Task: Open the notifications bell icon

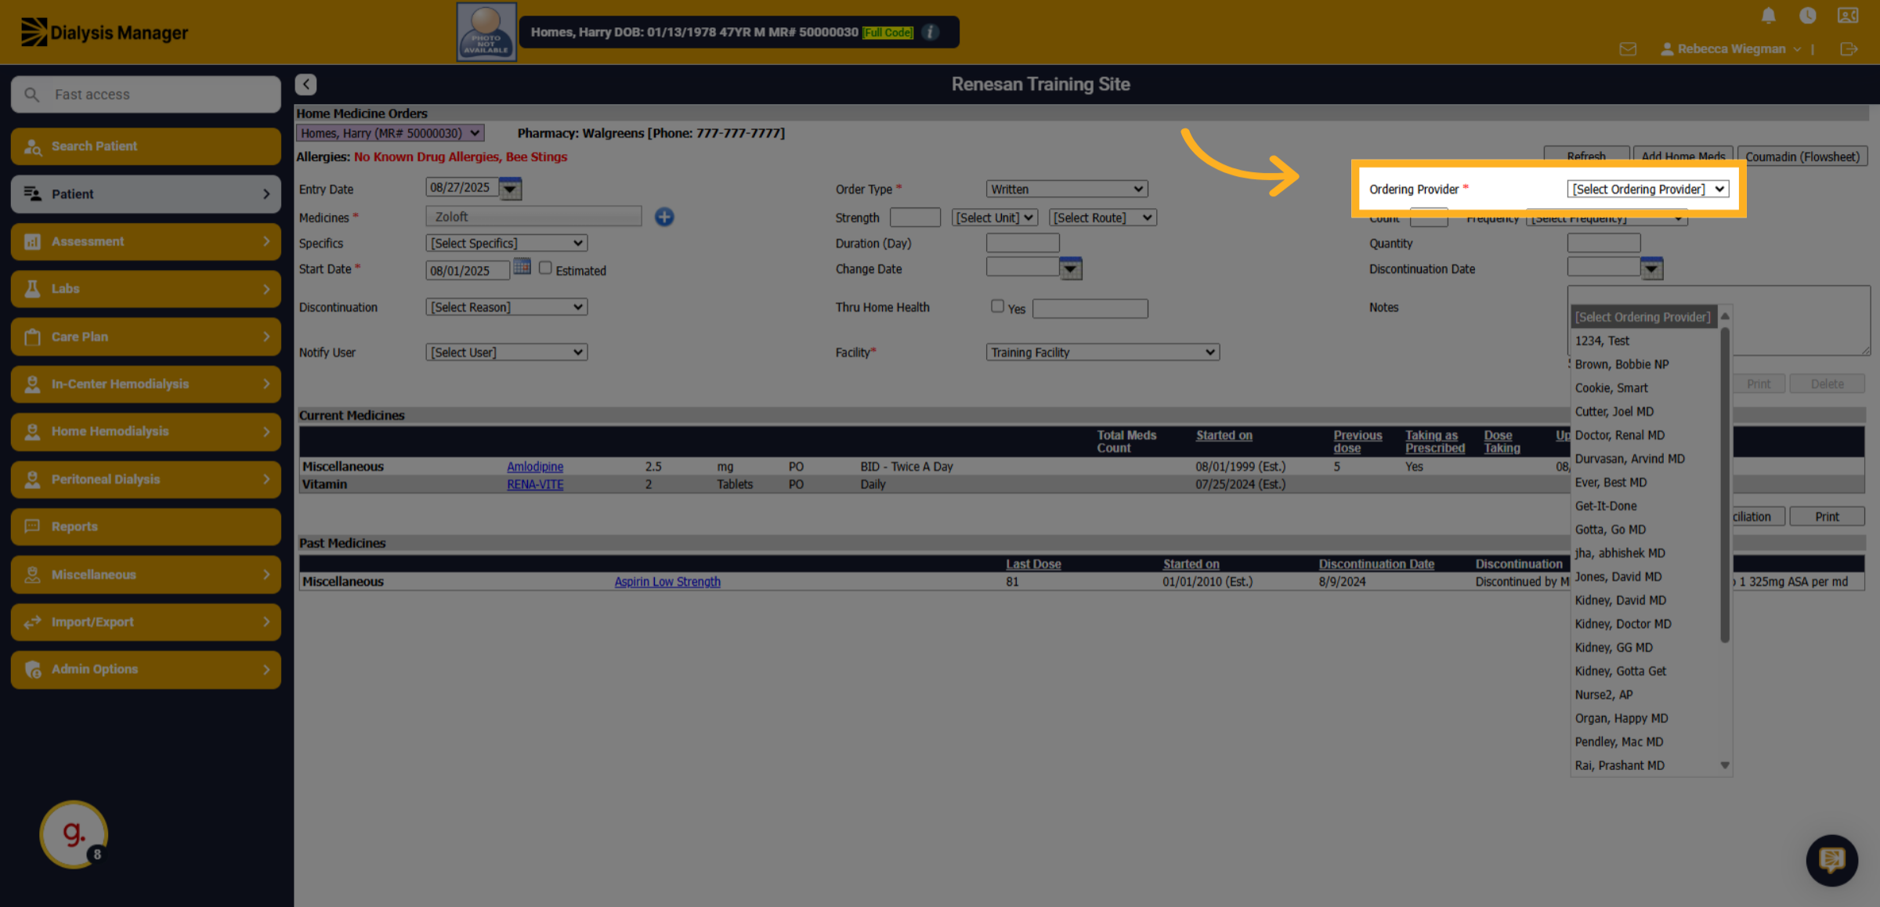Action: tap(1769, 16)
